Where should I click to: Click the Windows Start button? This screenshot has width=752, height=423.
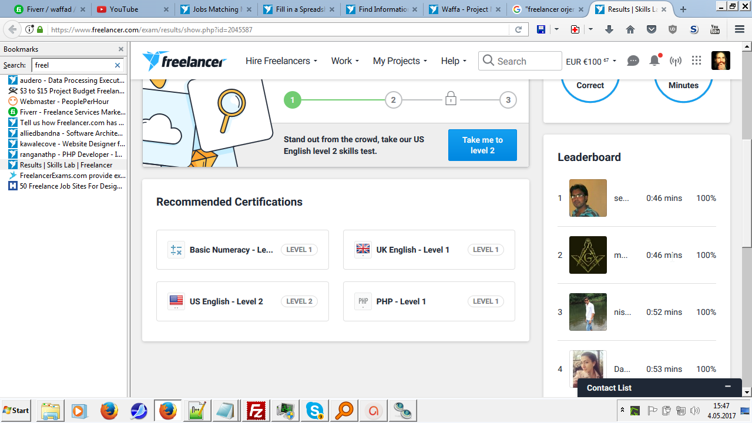pos(16,410)
